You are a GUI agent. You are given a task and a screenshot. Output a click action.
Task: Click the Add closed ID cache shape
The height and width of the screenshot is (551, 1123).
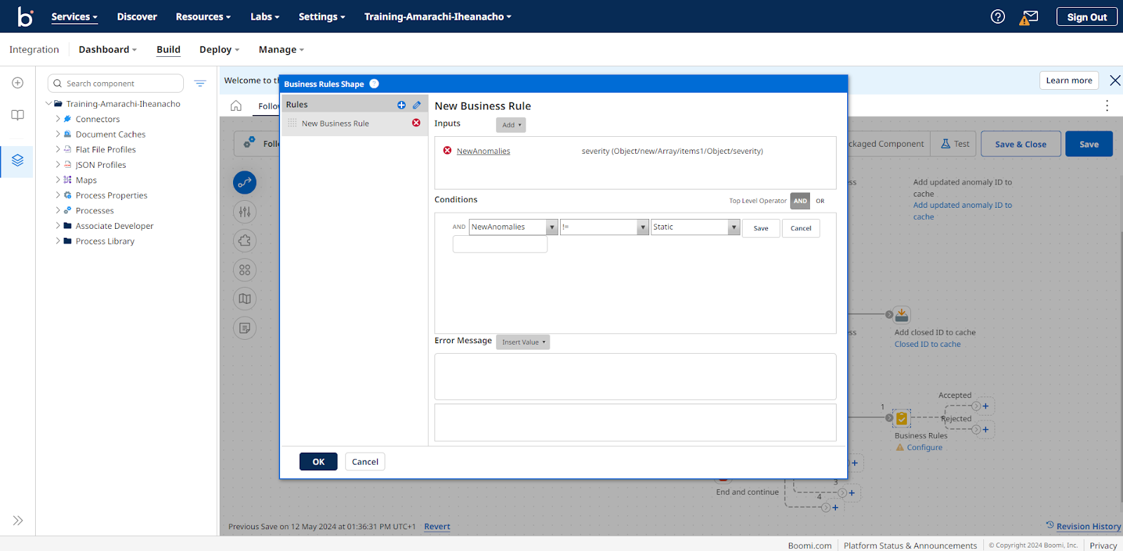[902, 314]
